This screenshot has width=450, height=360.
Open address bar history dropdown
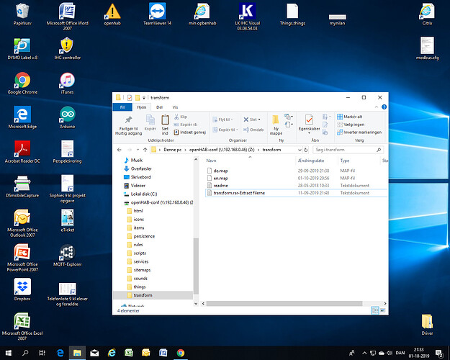click(x=300, y=150)
